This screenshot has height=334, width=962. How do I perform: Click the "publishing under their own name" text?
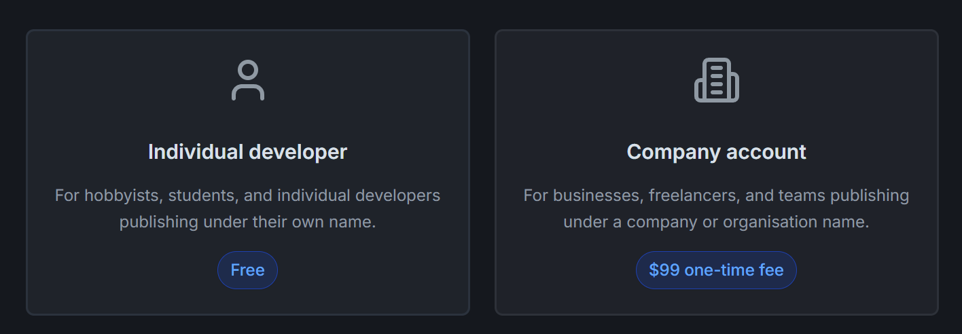click(247, 222)
